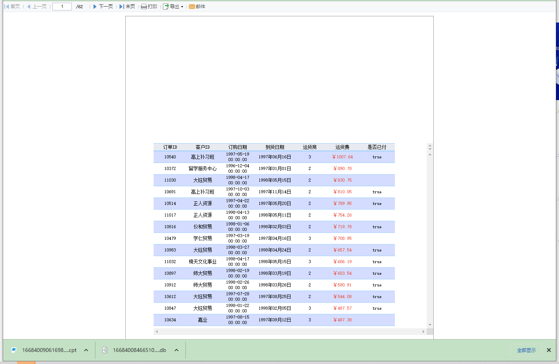
Task: Click the page number input field
Action: [x=62, y=7]
